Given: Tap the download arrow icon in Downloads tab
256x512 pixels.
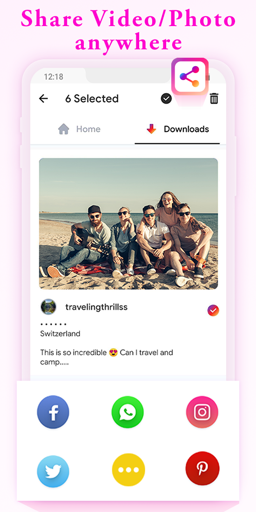Looking at the screenshot, I should coord(152,129).
